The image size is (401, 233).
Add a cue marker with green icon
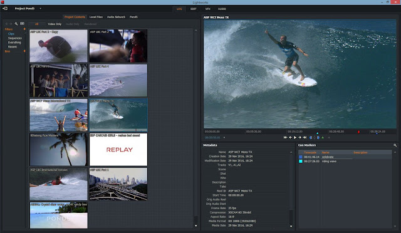[x=323, y=138]
